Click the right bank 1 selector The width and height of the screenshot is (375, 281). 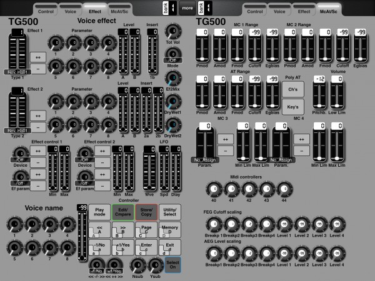point(205,8)
